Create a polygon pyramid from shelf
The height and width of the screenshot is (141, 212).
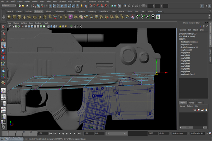(x=40, y=17)
